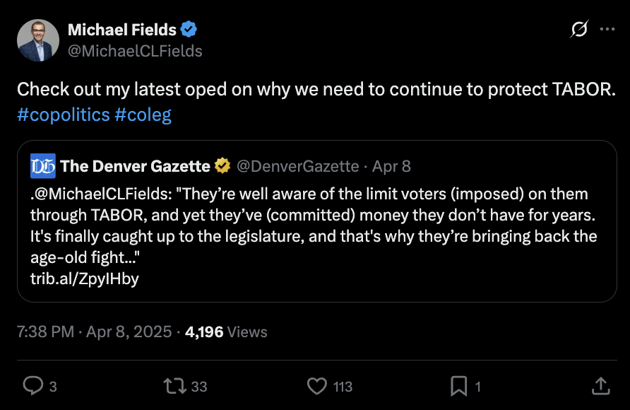The width and height of the screenshot is (630, 410).
Task: Open the three-dot more options menu
Action: pyautogui.click(x=607, y=30)
